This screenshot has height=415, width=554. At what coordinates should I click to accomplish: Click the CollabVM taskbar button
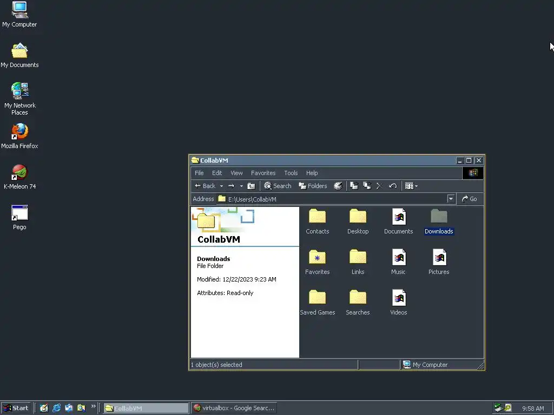coord(146,409)
